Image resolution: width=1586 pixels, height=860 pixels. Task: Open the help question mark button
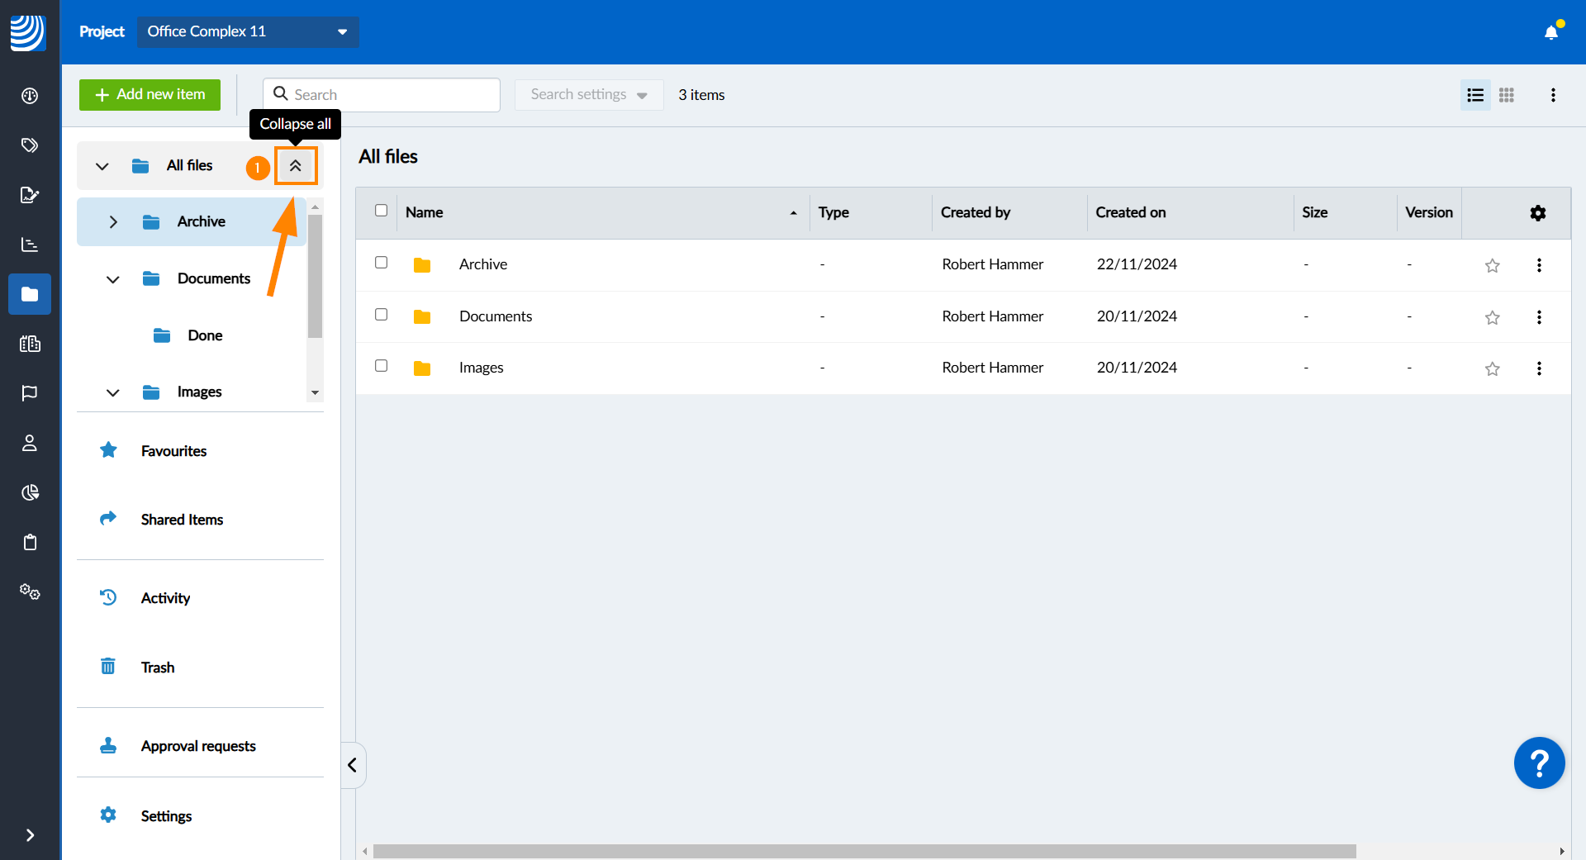point(1539,763)
